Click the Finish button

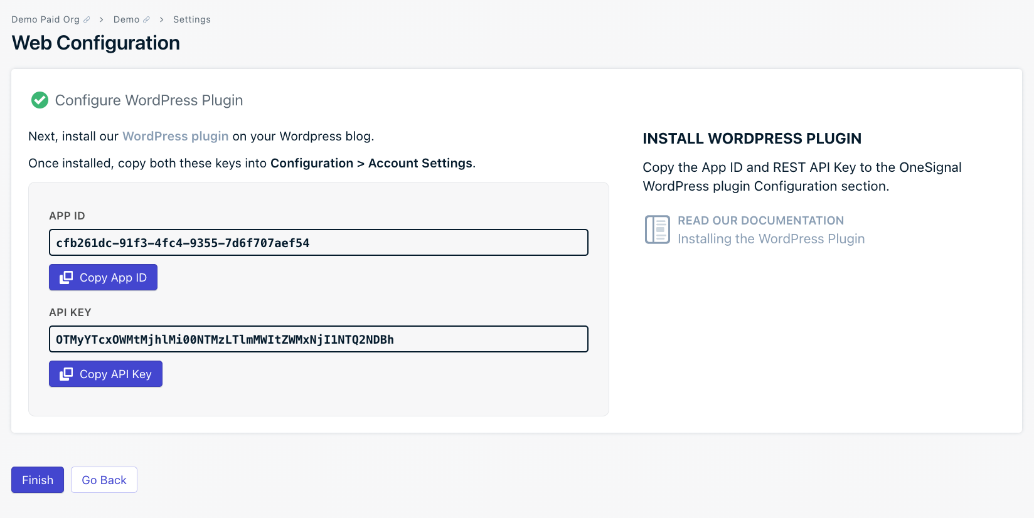38,480
